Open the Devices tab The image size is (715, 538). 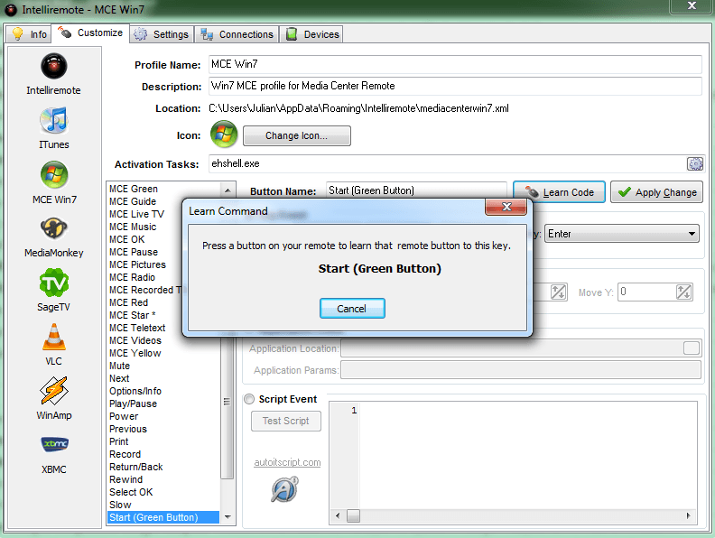(x=311, y=34)
